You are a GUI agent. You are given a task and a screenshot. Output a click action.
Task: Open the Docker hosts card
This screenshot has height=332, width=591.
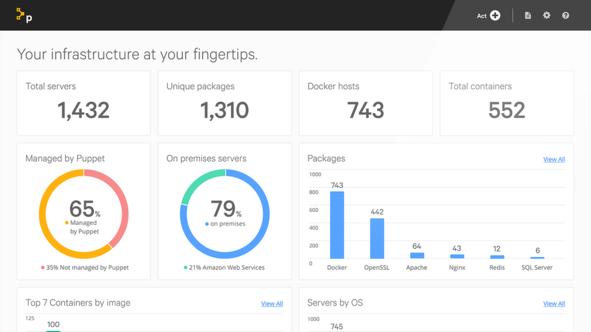click(x=366, y=103)
